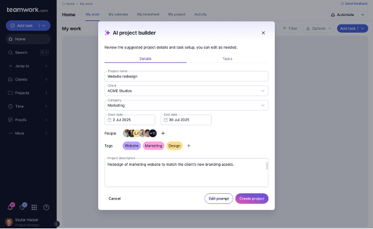Click the description scrollbar handle

coord(267,166)
